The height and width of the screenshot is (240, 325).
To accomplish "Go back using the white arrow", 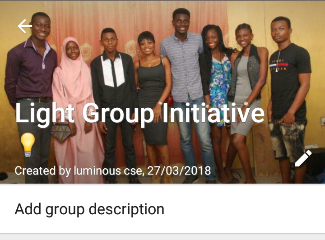I will coord(25,26).
